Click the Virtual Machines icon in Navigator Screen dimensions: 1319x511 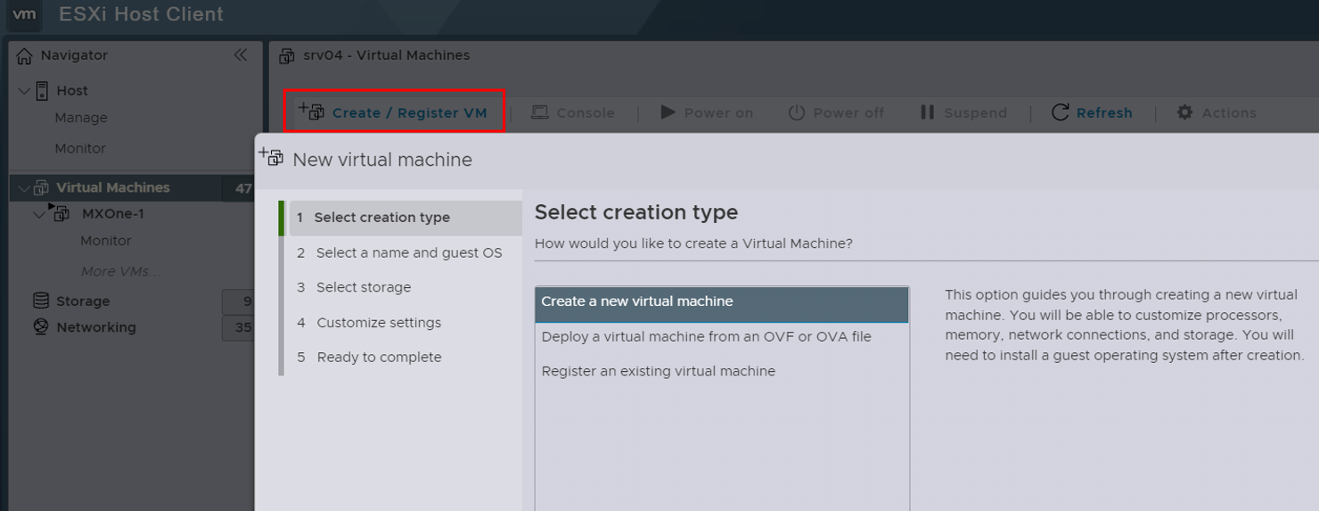pos(41,187)
